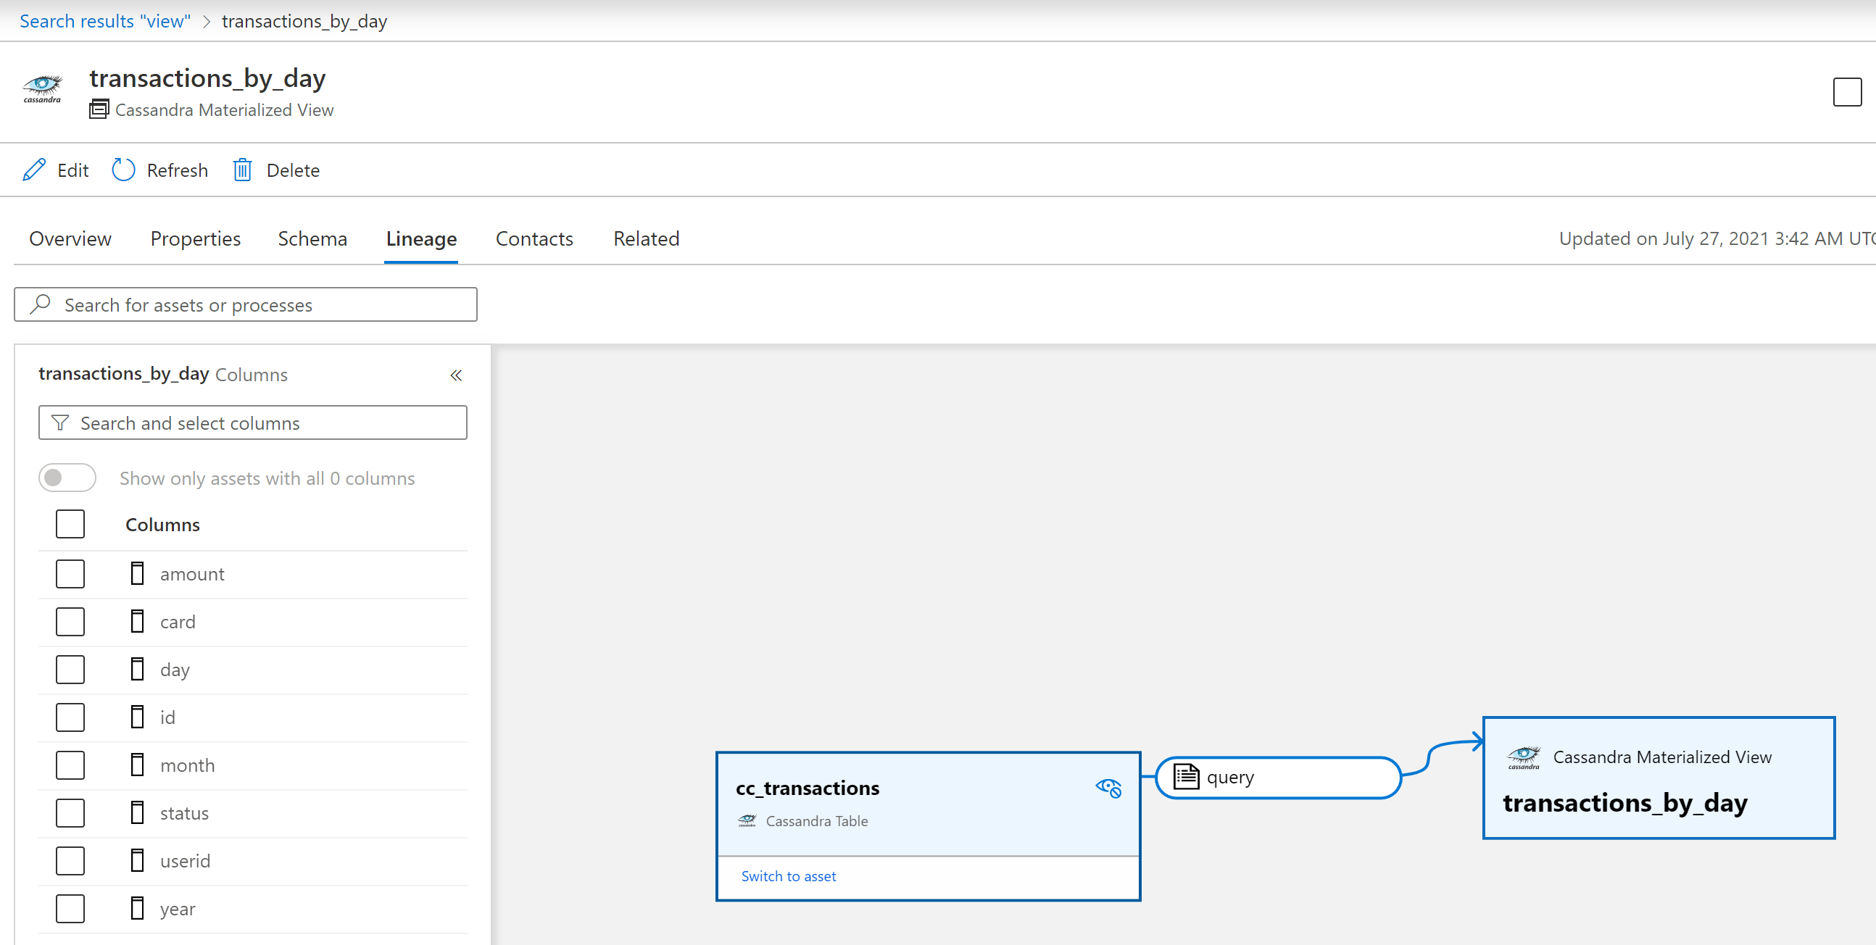Click the Contacts tab
This screenshot has height=945, width=1876.
pyautogui.click(x=534, y=238)
